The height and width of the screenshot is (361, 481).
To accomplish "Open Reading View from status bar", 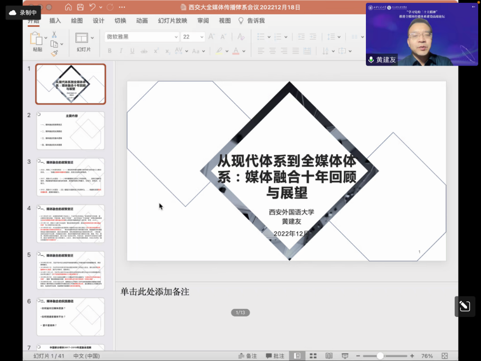I will point(329,356).
